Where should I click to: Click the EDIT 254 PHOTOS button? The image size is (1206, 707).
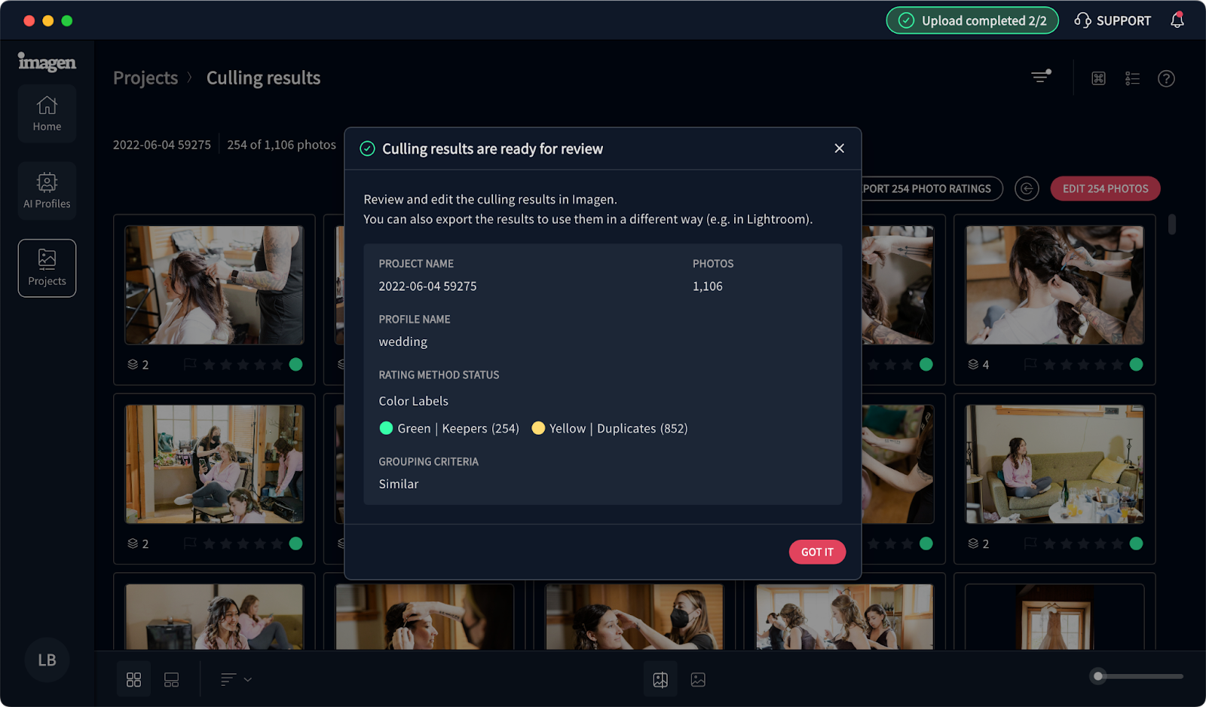(x=1105, y=188)
